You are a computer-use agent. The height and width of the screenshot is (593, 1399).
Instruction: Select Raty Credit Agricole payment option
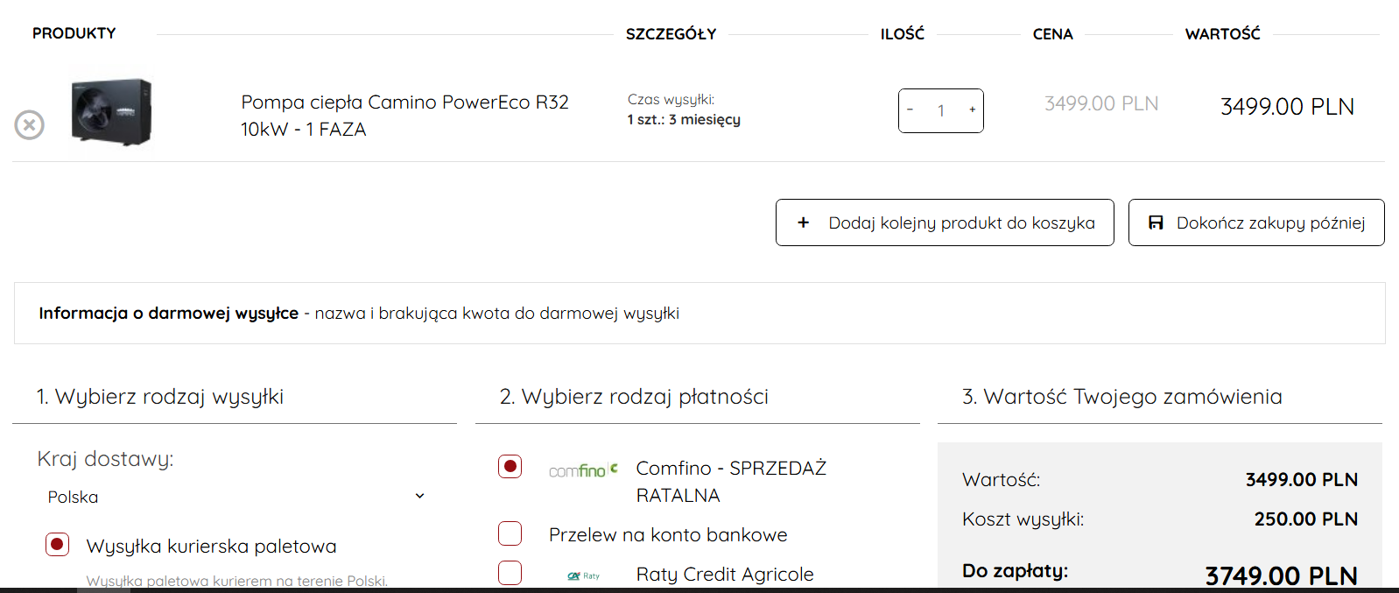click(x=510, y=573)
